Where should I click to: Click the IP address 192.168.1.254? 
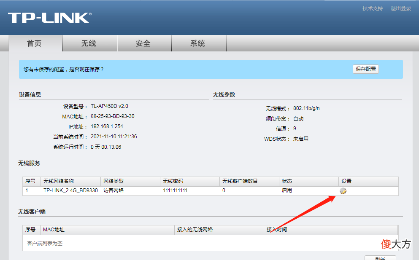107,126
